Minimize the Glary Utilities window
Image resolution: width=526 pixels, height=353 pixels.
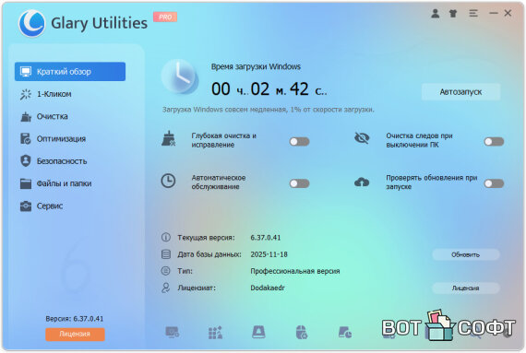(x=493, y=14)
